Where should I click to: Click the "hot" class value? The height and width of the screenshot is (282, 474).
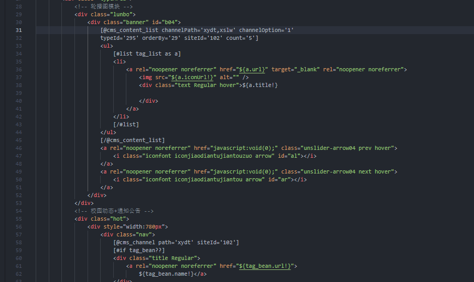(x=118, y=219)
